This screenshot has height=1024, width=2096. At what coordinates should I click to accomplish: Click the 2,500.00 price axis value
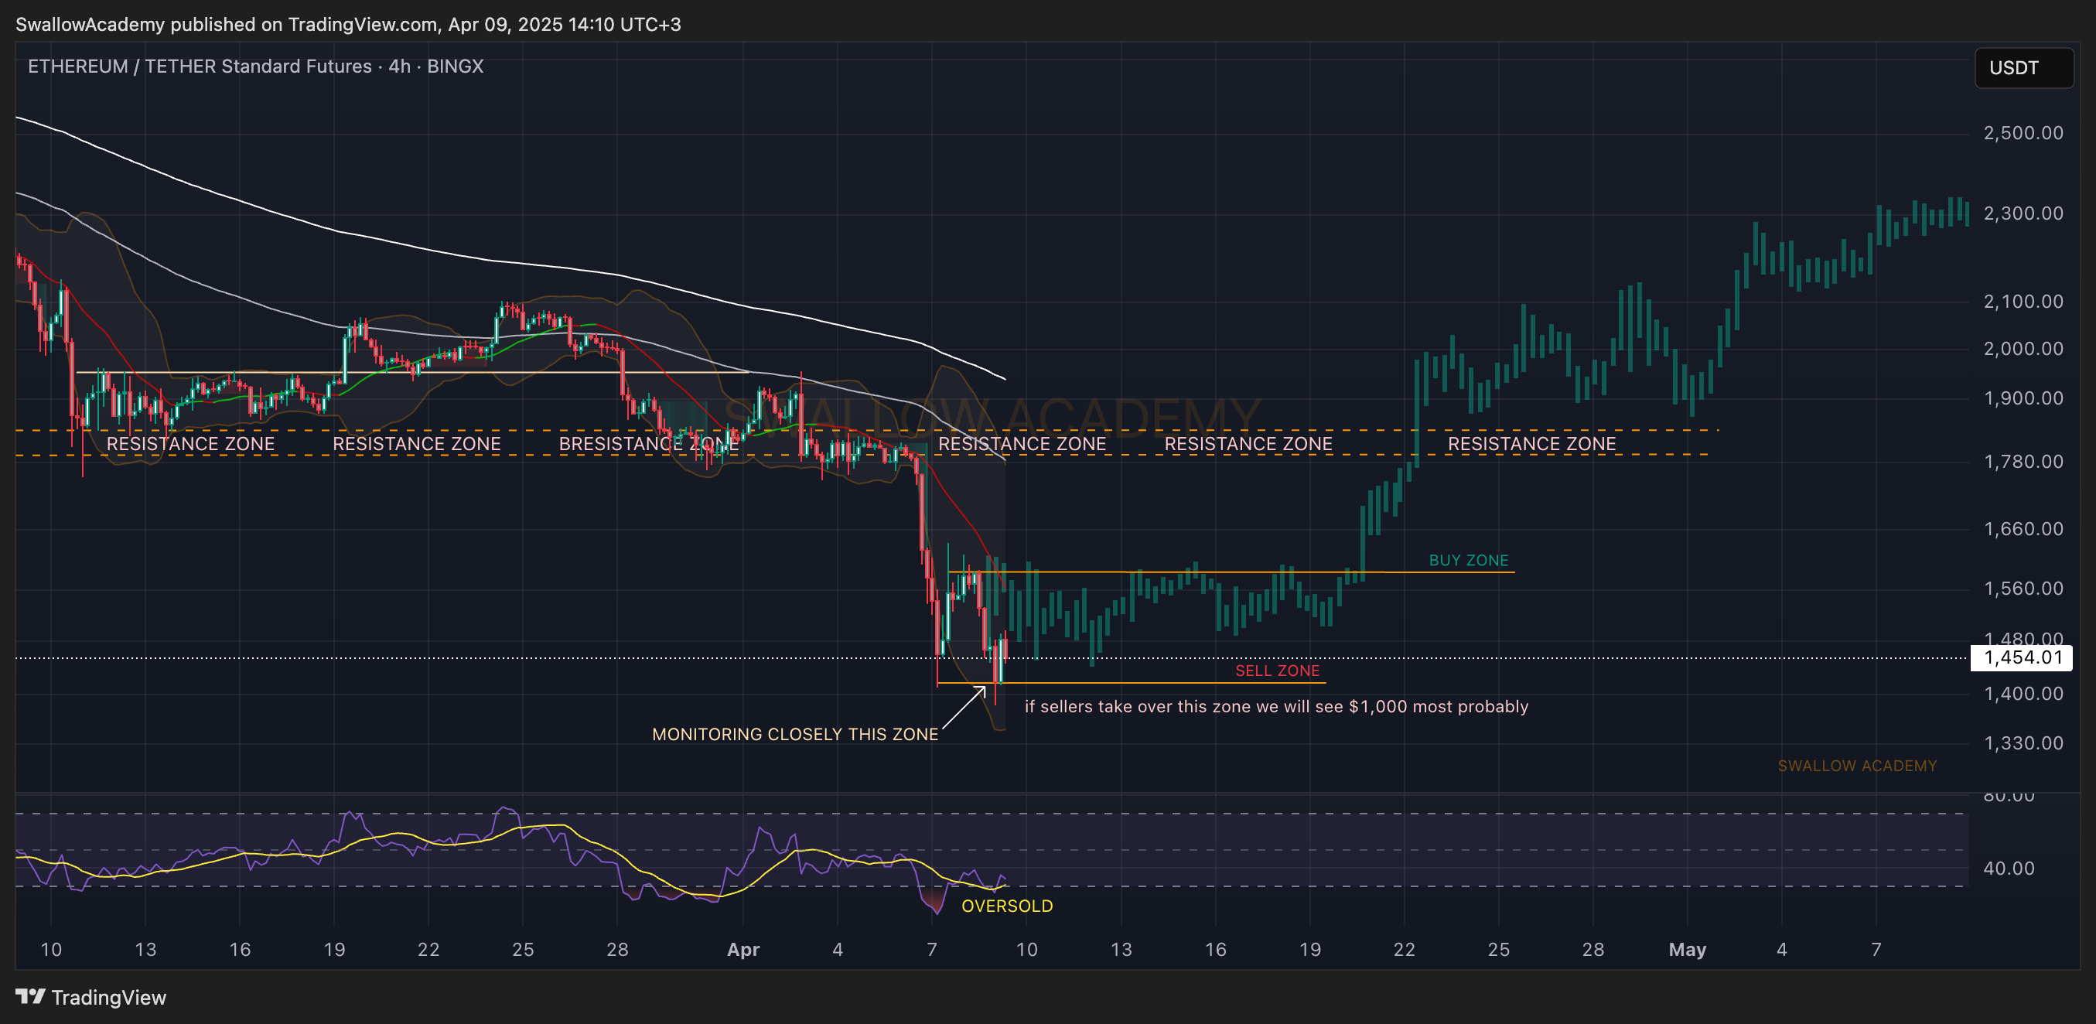(x=2023, y=132)
